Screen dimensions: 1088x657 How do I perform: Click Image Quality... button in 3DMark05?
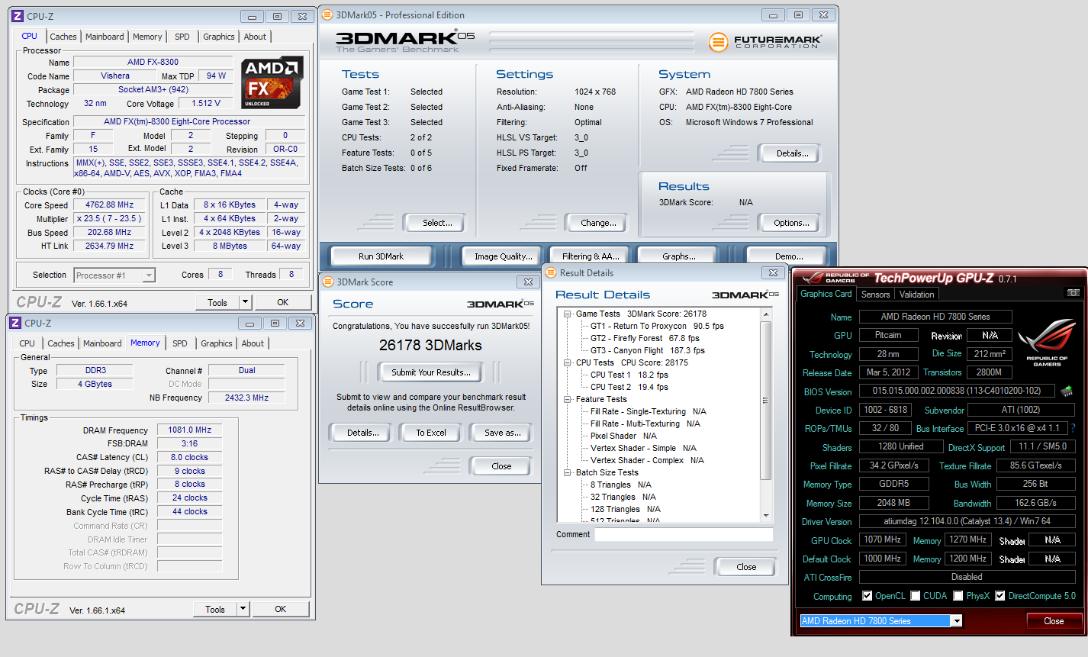[503, 256]
